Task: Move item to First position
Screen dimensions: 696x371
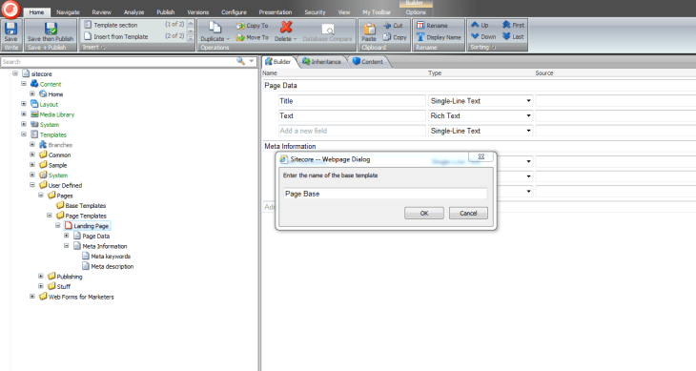Action: (513, 25)
